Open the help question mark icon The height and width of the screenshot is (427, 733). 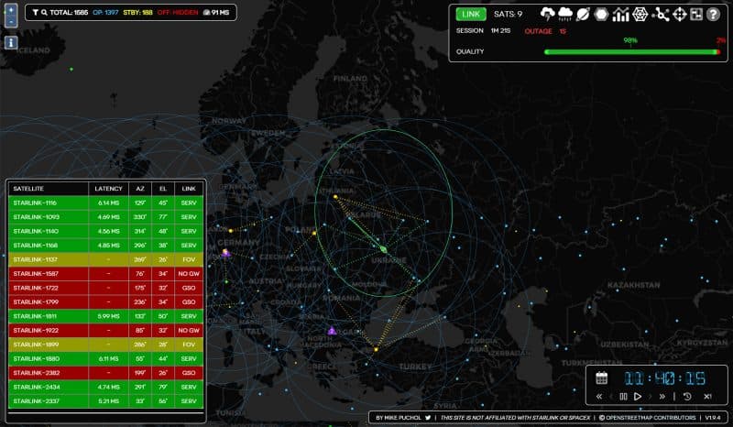[714, 14]
